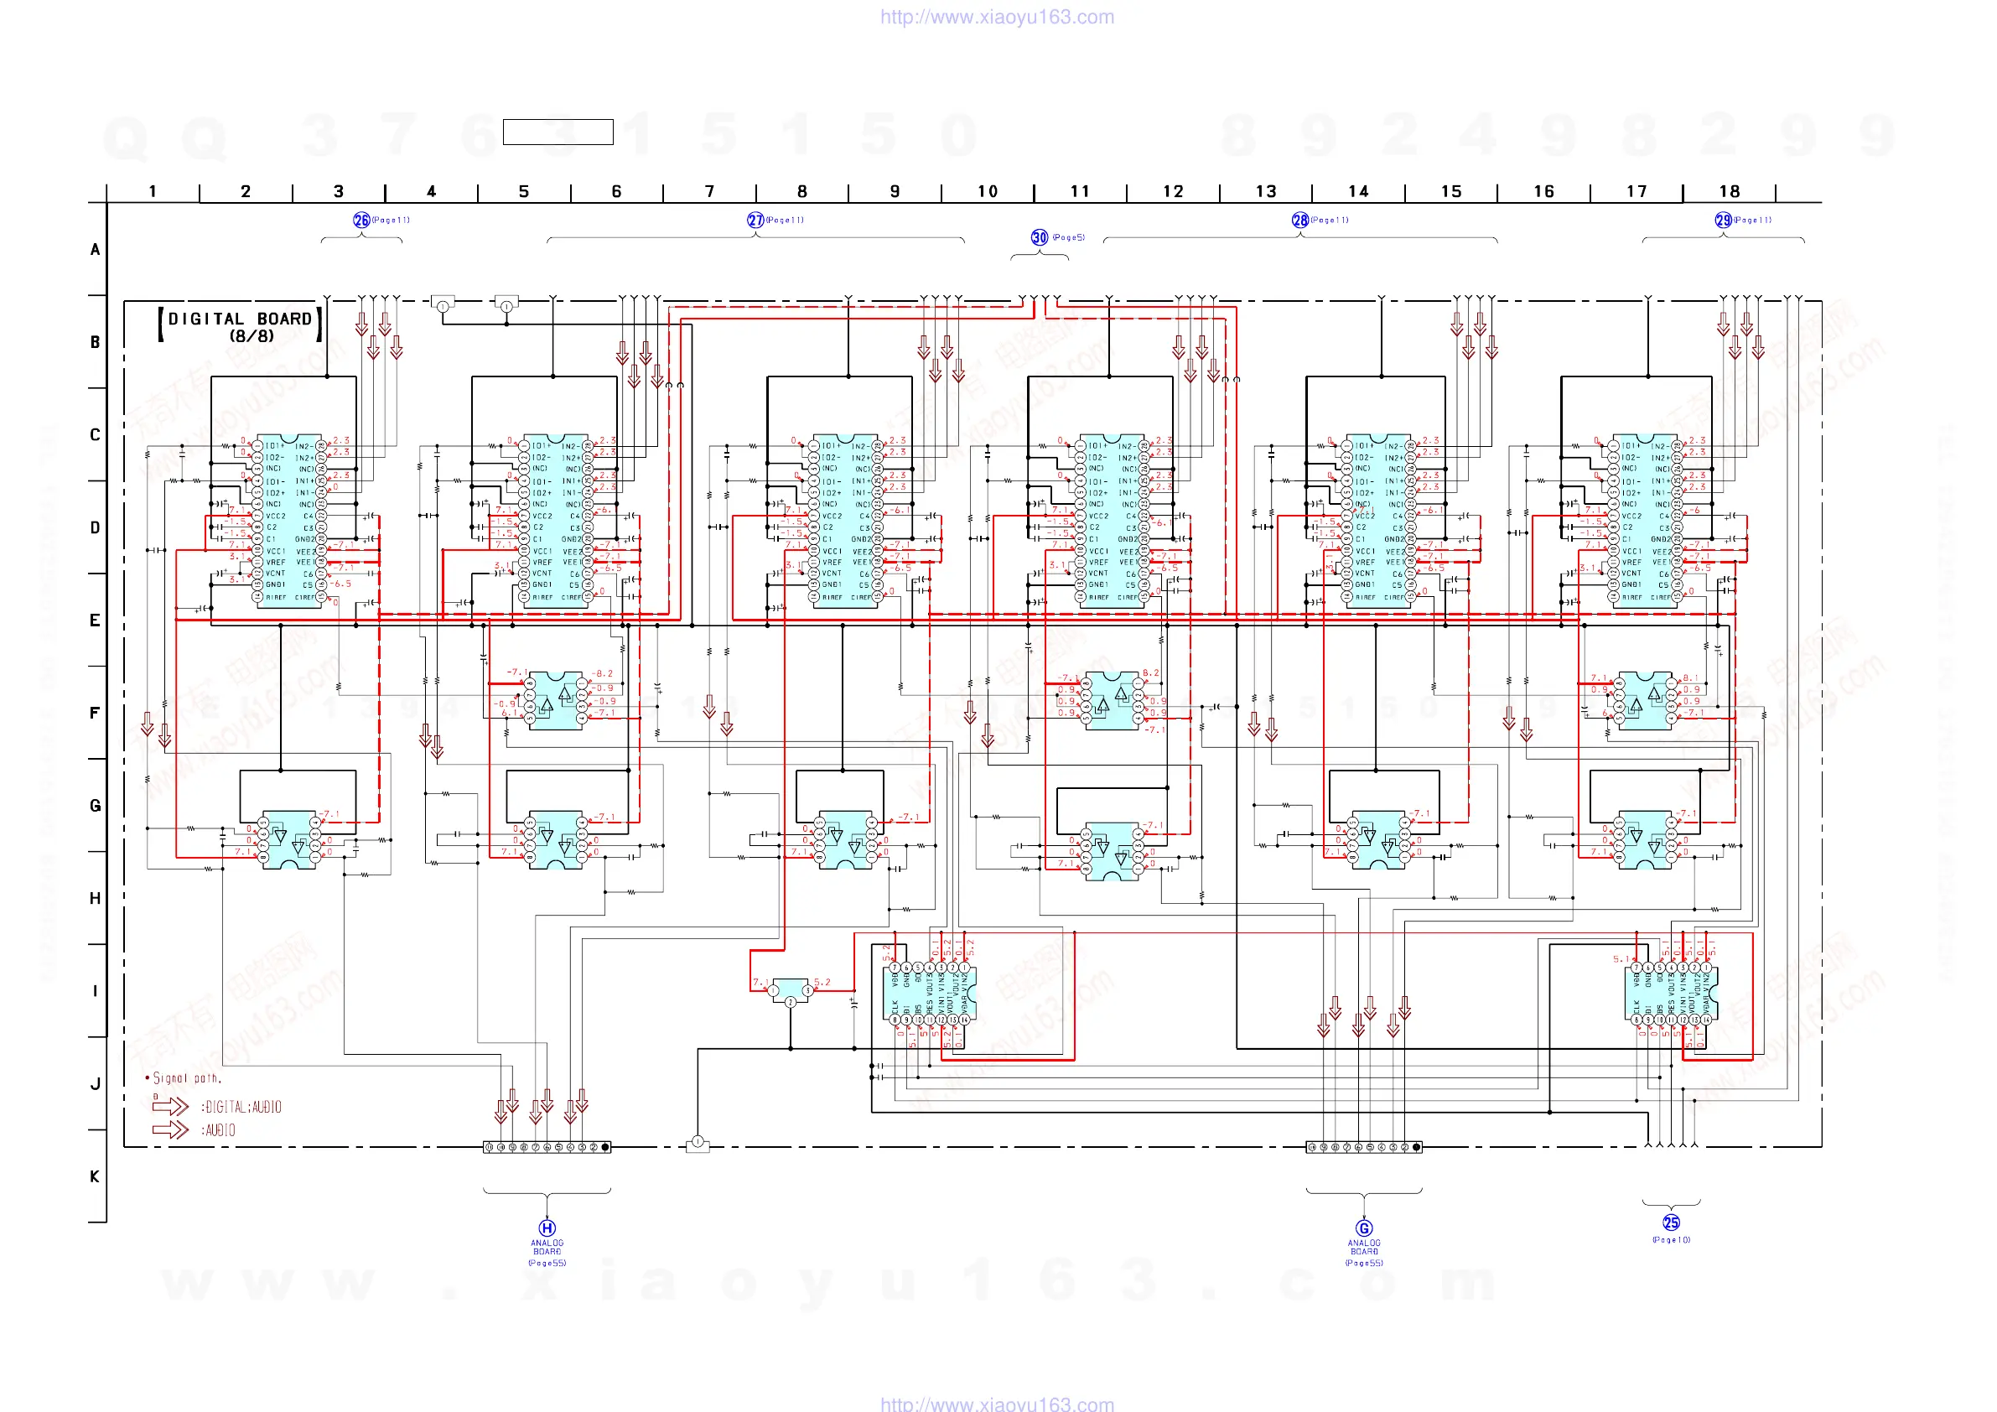This screenshot has width=1997, height=1412.
Task: Click row label letter K
Action: 95,1176
